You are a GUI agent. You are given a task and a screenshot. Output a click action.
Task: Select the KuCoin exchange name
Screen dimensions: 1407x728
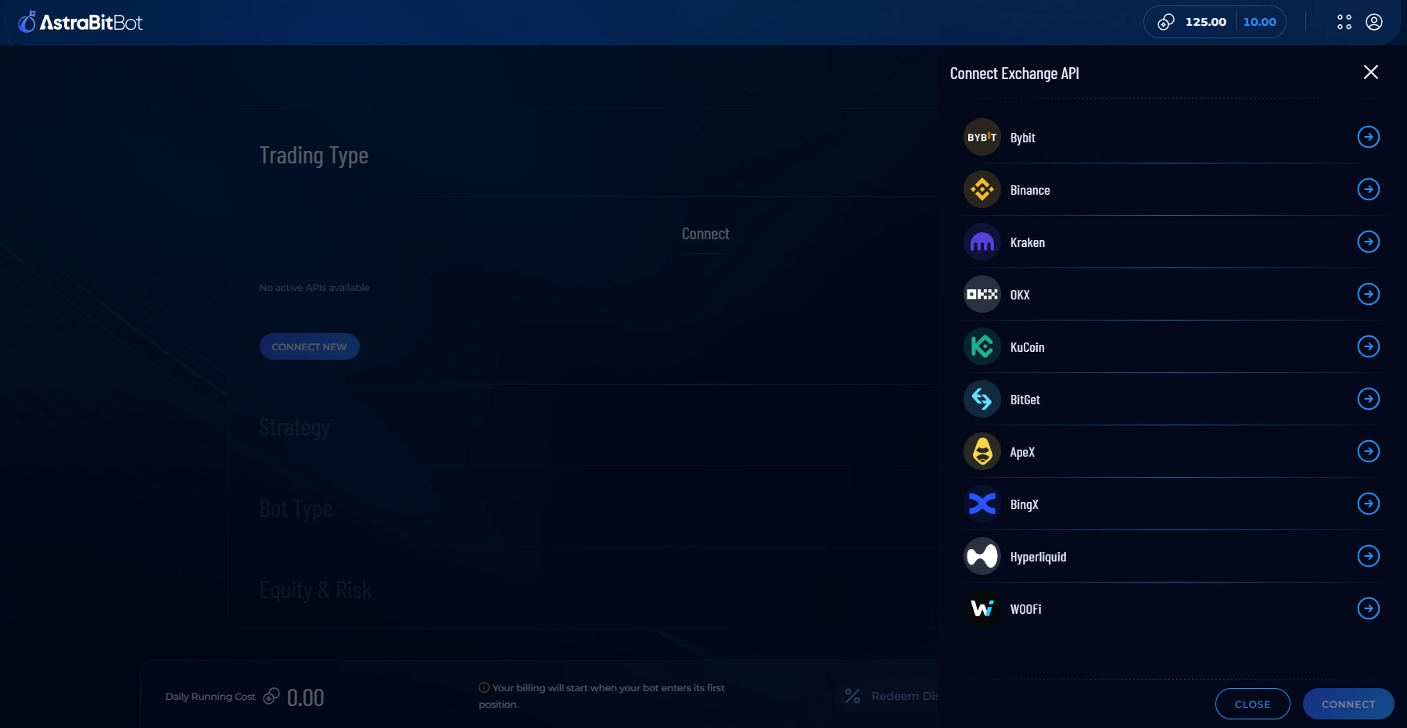tap(1028, 347)
